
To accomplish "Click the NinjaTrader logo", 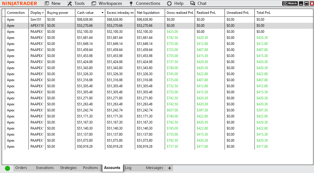I will (x=20, y=3).
